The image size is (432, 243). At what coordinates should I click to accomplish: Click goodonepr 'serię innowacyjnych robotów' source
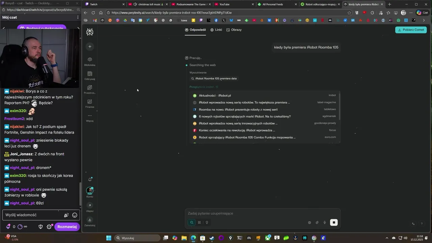tap(265, 123)
